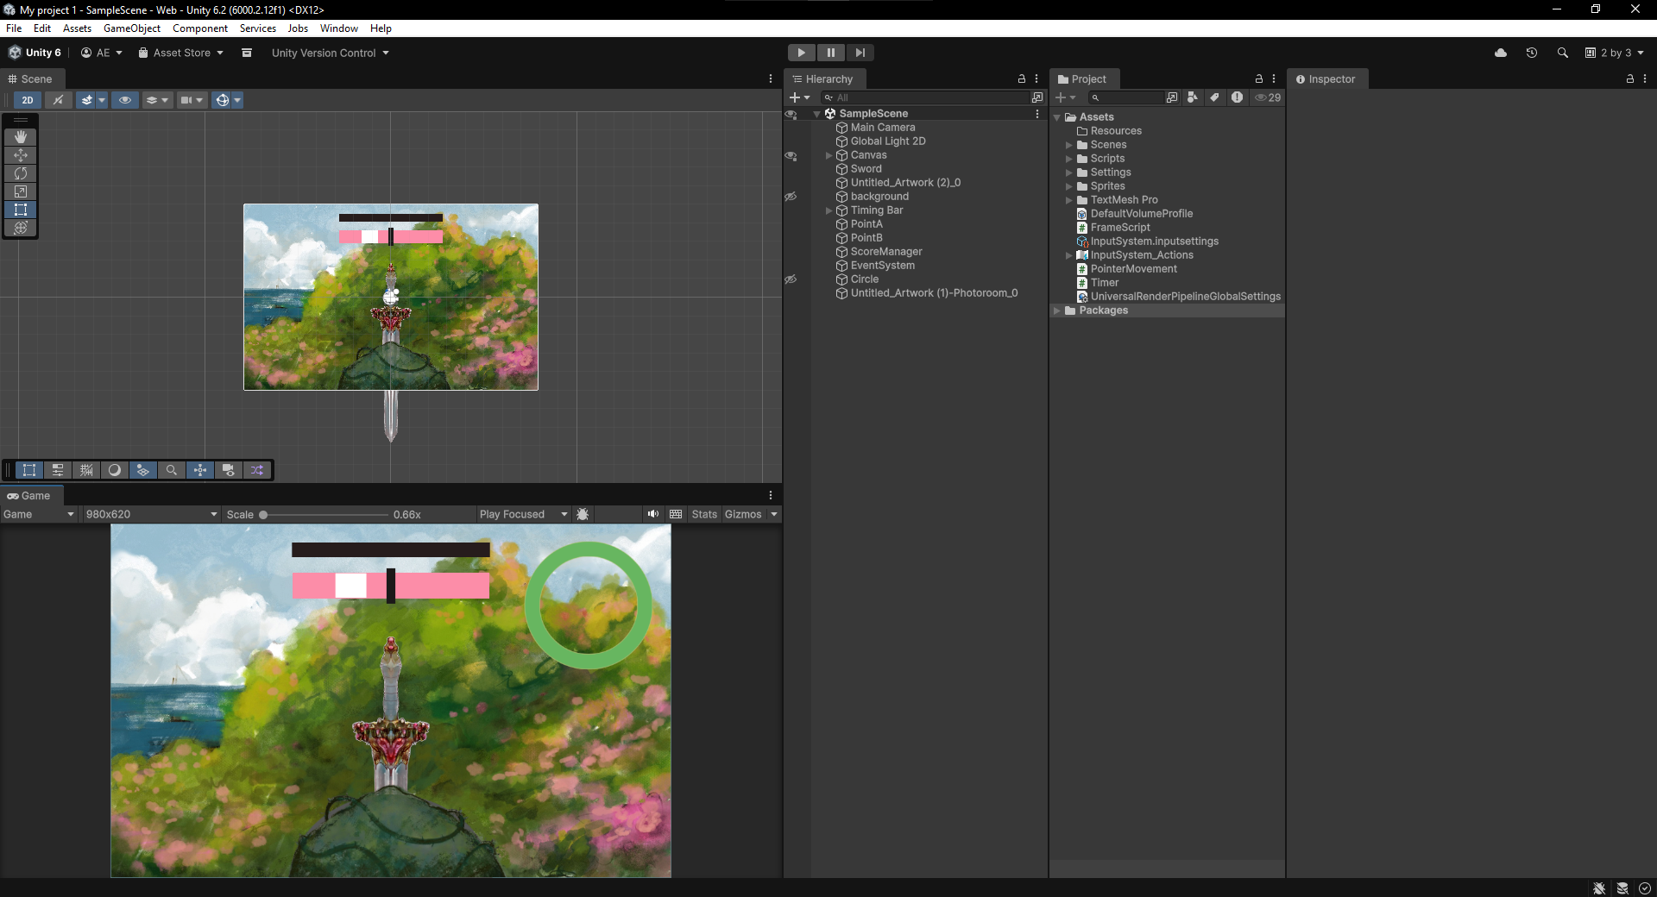The image size is (1657, 897).
Task: Click the bug debug icon in status bar
Action: 1599,888
